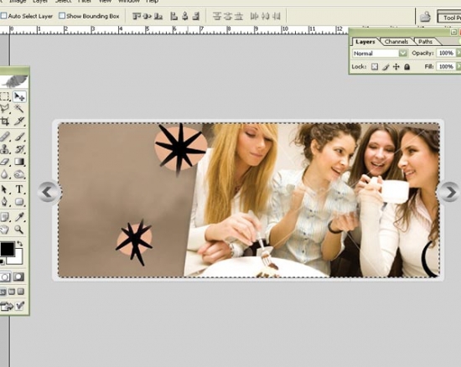The height and width of the screenshot is (367, 461).
Task: Select the Clone Stamp tool
Action: point(4,149)
